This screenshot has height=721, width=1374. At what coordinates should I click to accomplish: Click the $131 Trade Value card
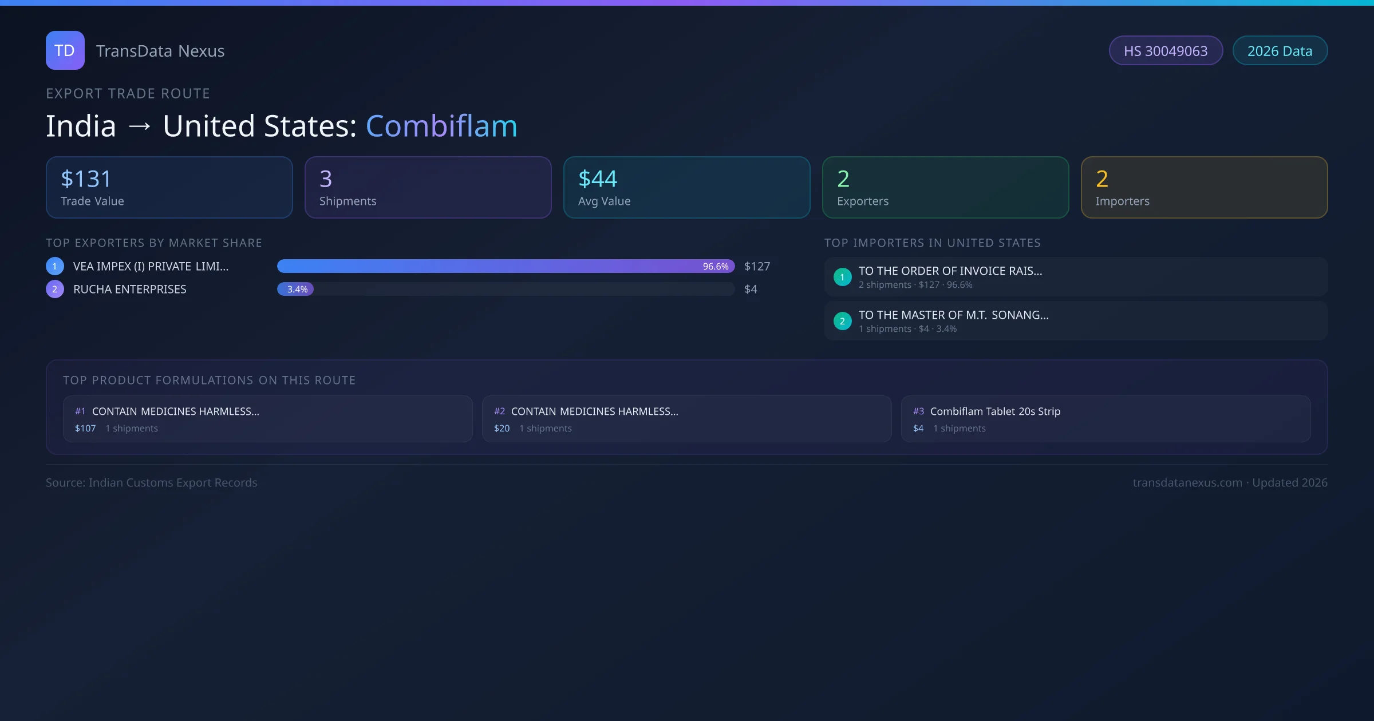[x=169, y=188]
